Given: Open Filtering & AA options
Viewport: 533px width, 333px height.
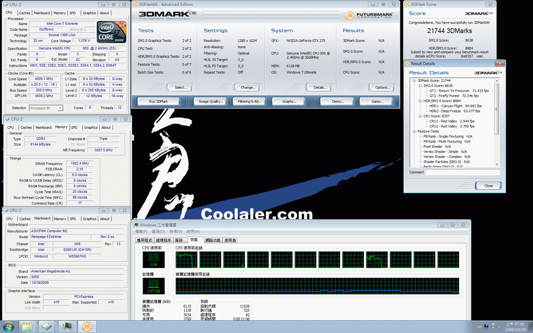Looking at the screenshot, I should click(x=250, y=101).
